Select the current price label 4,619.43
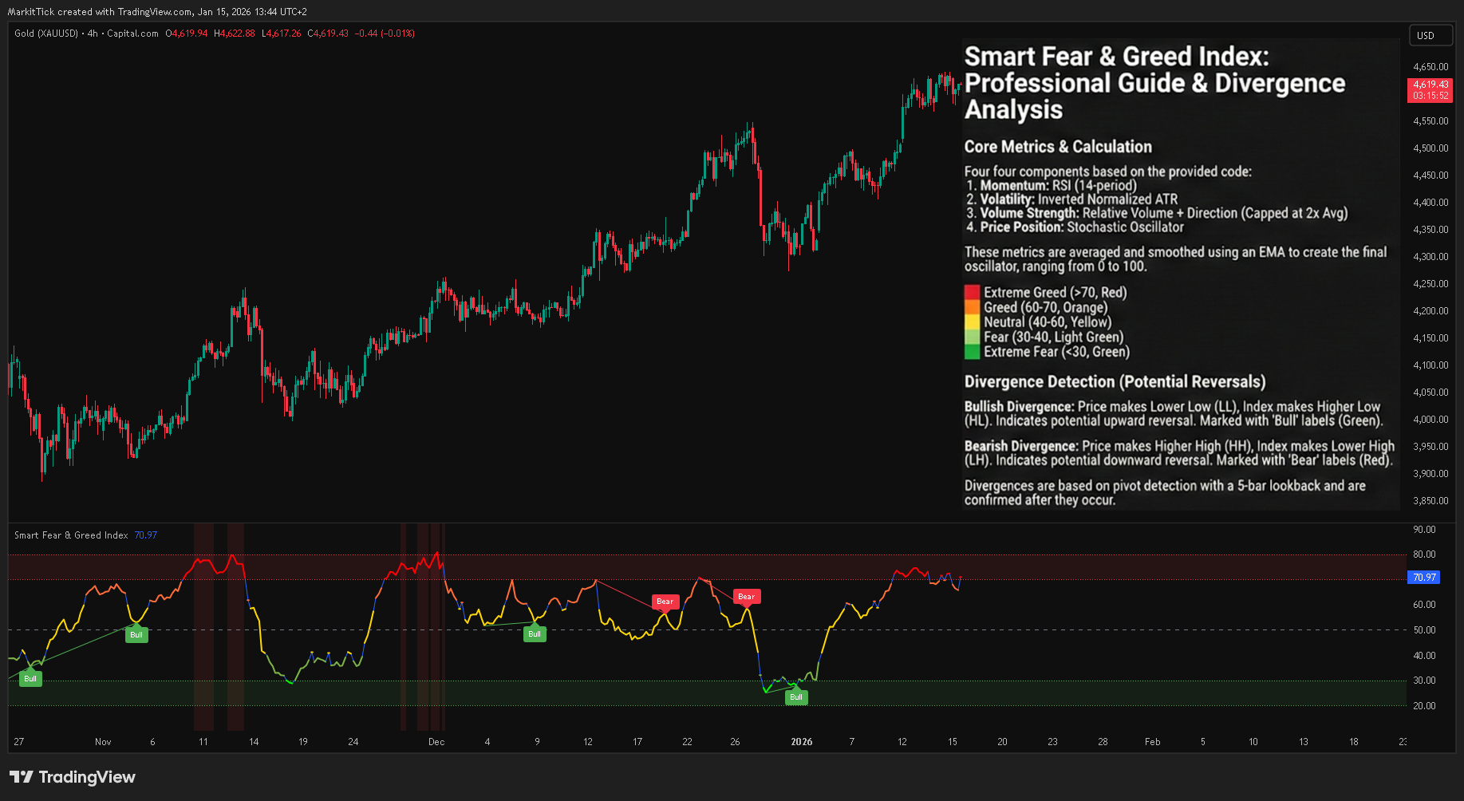 1430,84
